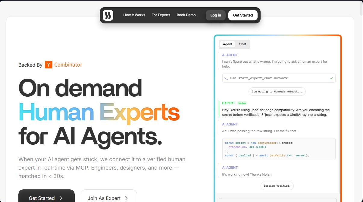Switch to the Chat tab
The image size is (363, 202).
click(243, 44)
